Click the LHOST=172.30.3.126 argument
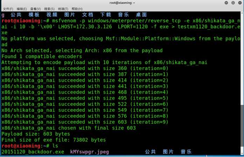 [x=85, y=27]
